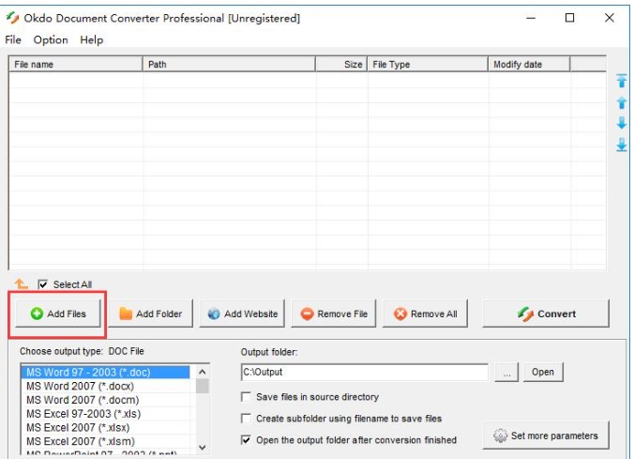Click the output type list scrollbar thumb
Viewport: 634px width, 459px height.
[203, 386]
